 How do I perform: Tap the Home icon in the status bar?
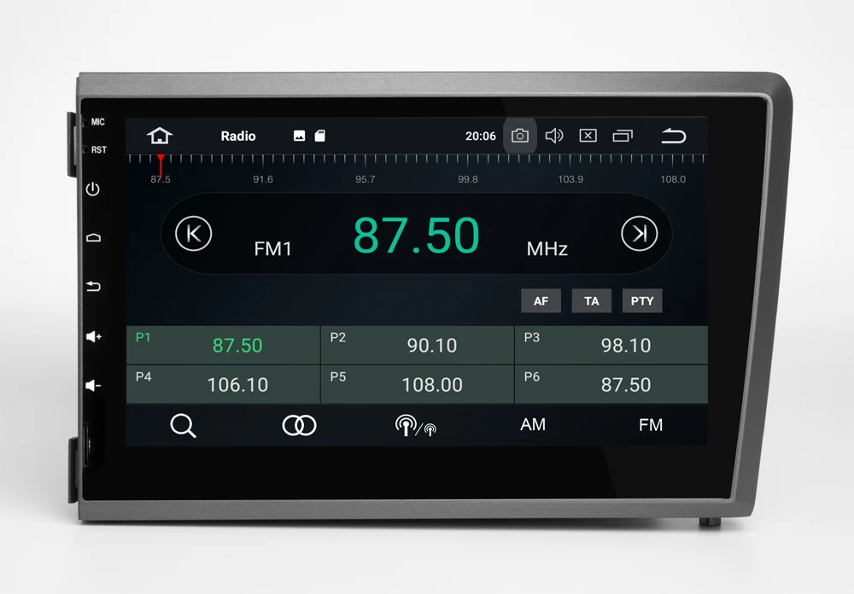tap(159, 135)
